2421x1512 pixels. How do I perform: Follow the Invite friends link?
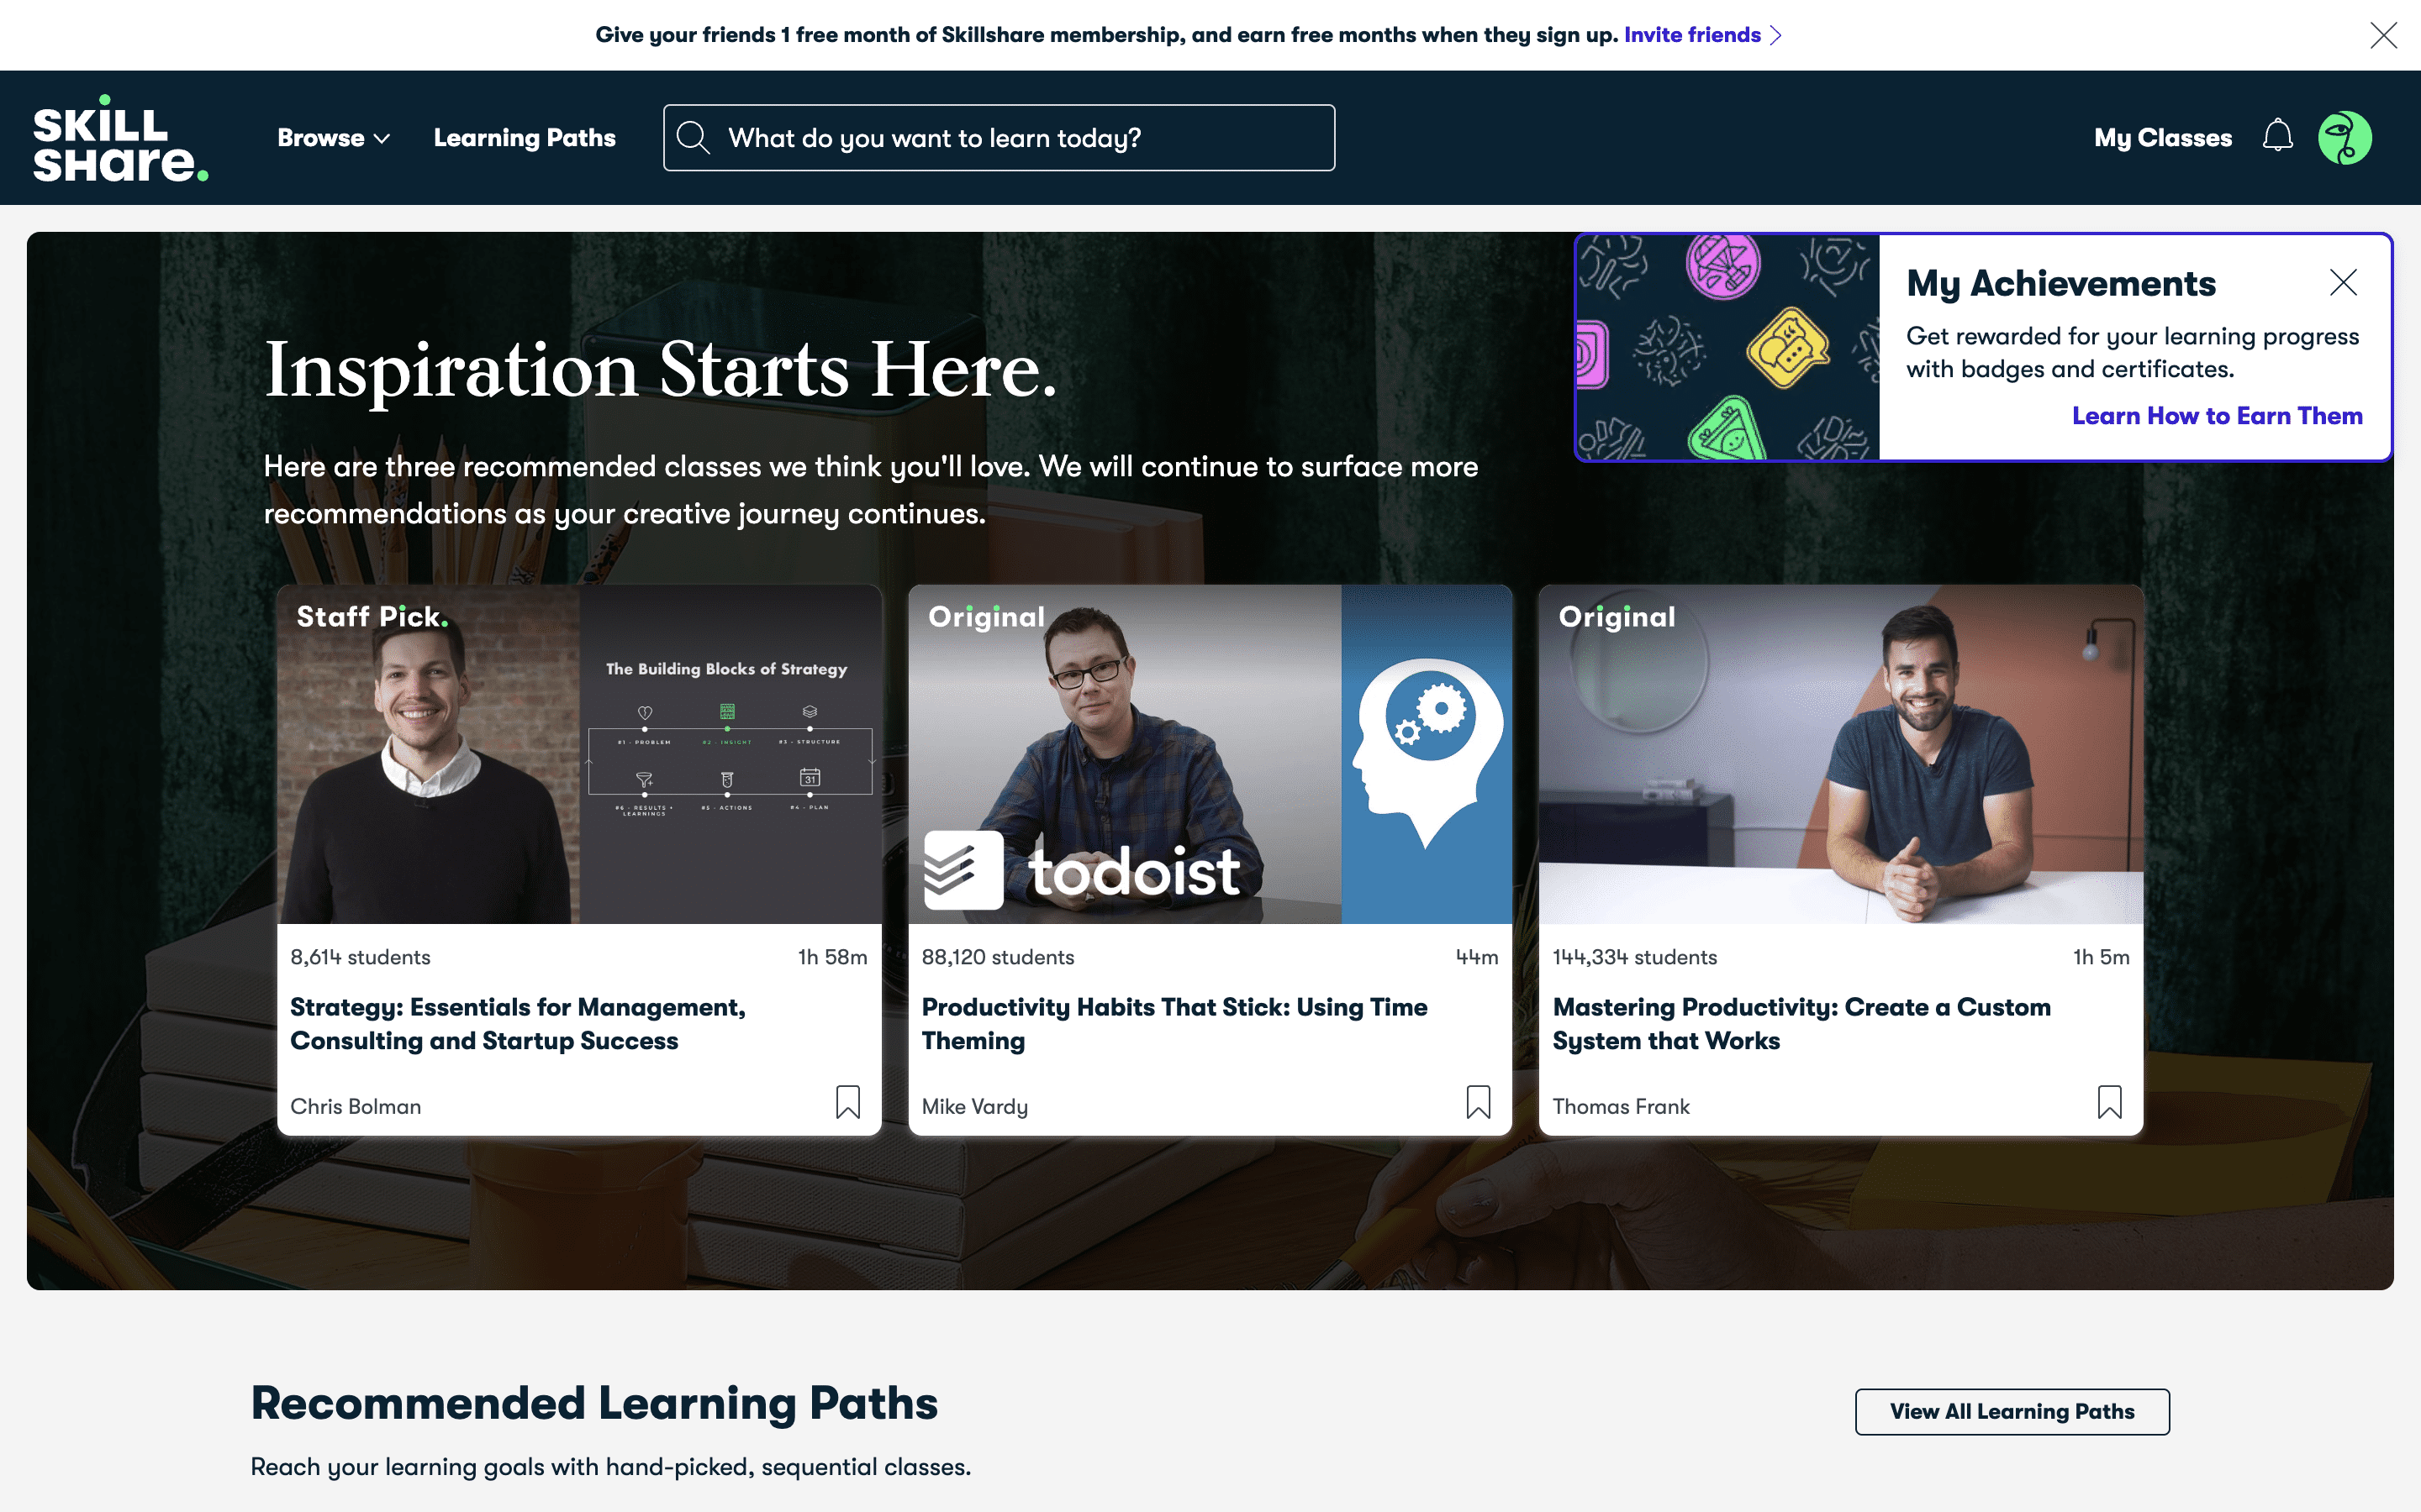coord(1691,35)
